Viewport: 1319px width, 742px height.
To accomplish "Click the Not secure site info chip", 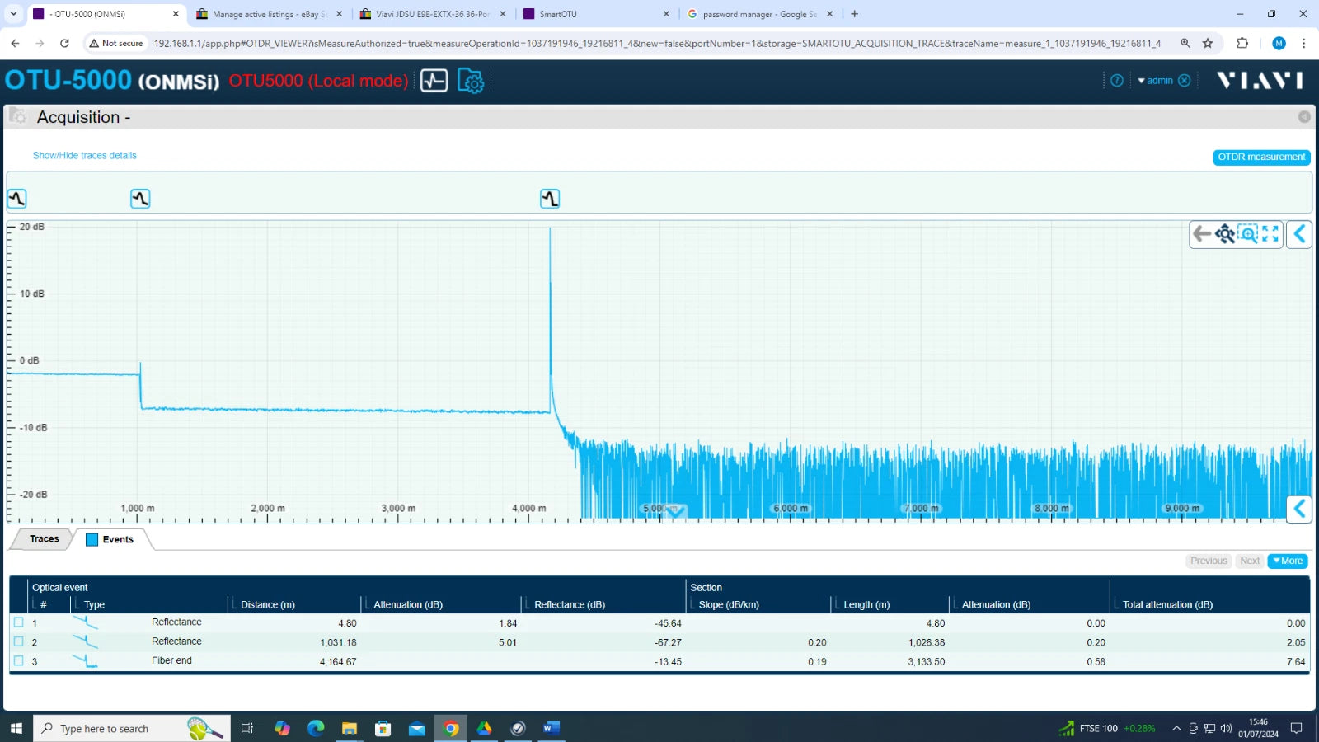I will 116,43.
